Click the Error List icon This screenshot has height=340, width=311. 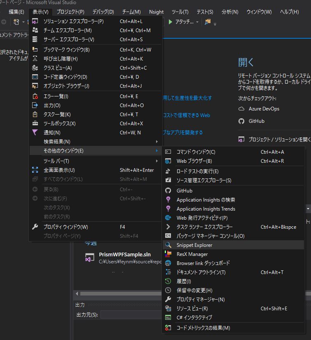point(35,96)
